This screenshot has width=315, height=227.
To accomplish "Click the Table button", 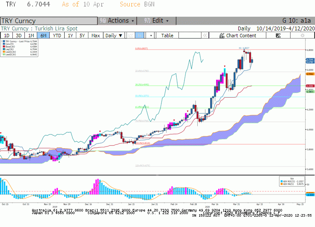I will coord(167,36).
